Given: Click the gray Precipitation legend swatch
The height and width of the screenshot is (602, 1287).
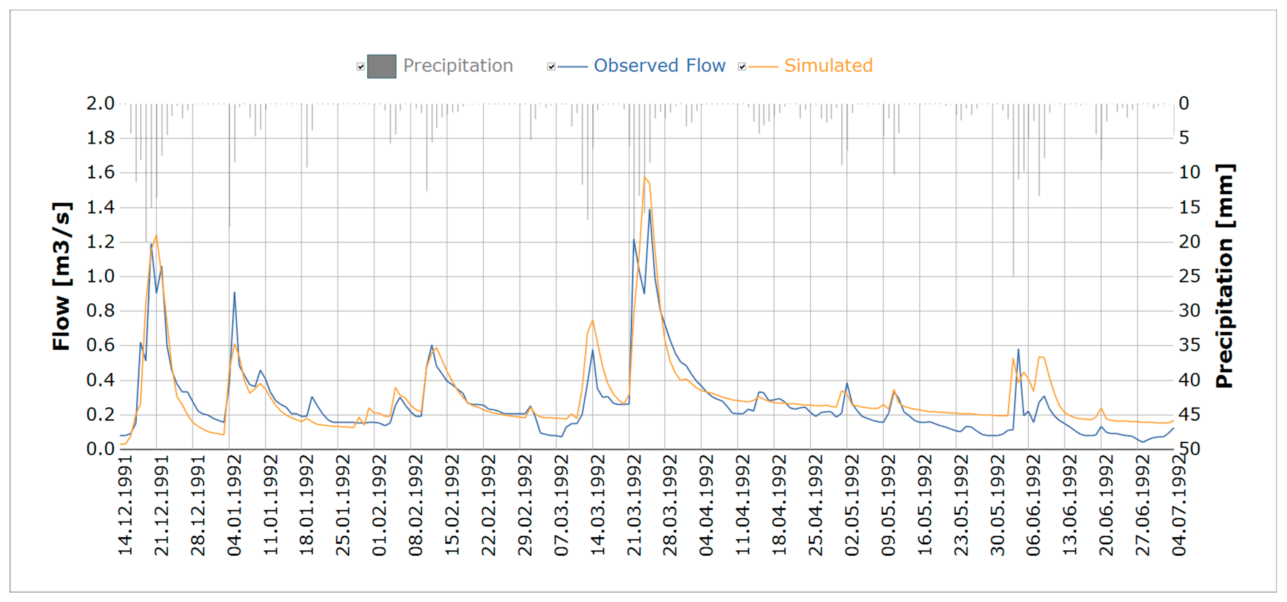Looking at the screenshot, I should (x=382, y=66).
